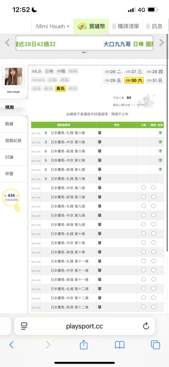Select 刪除 radio for 新潟 第八場

pos(153,197)
